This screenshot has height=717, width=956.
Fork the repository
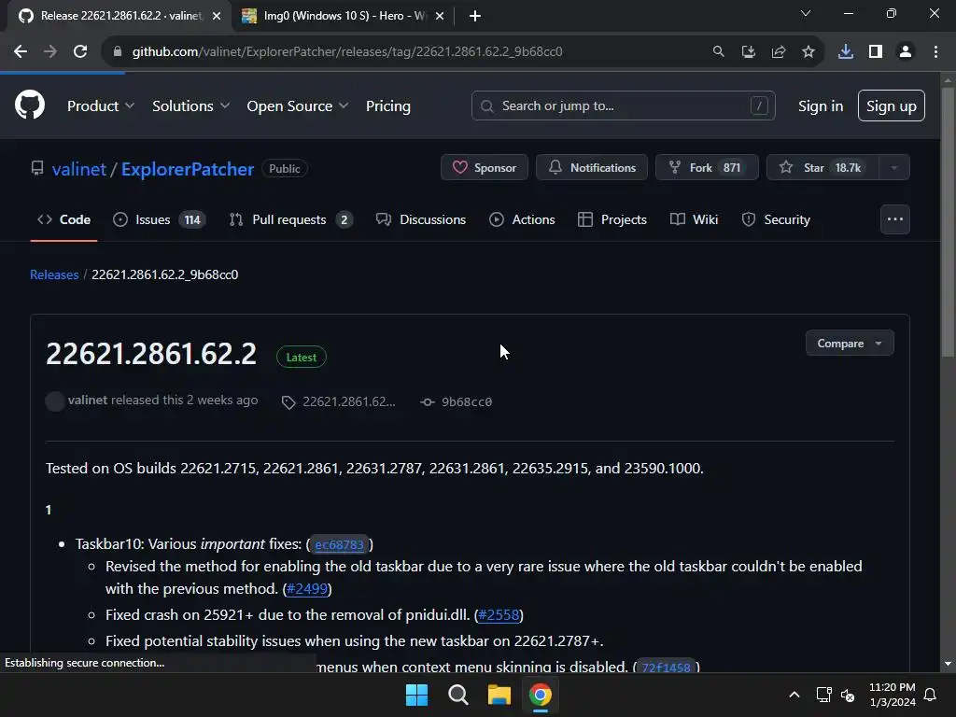pos(707,167)
